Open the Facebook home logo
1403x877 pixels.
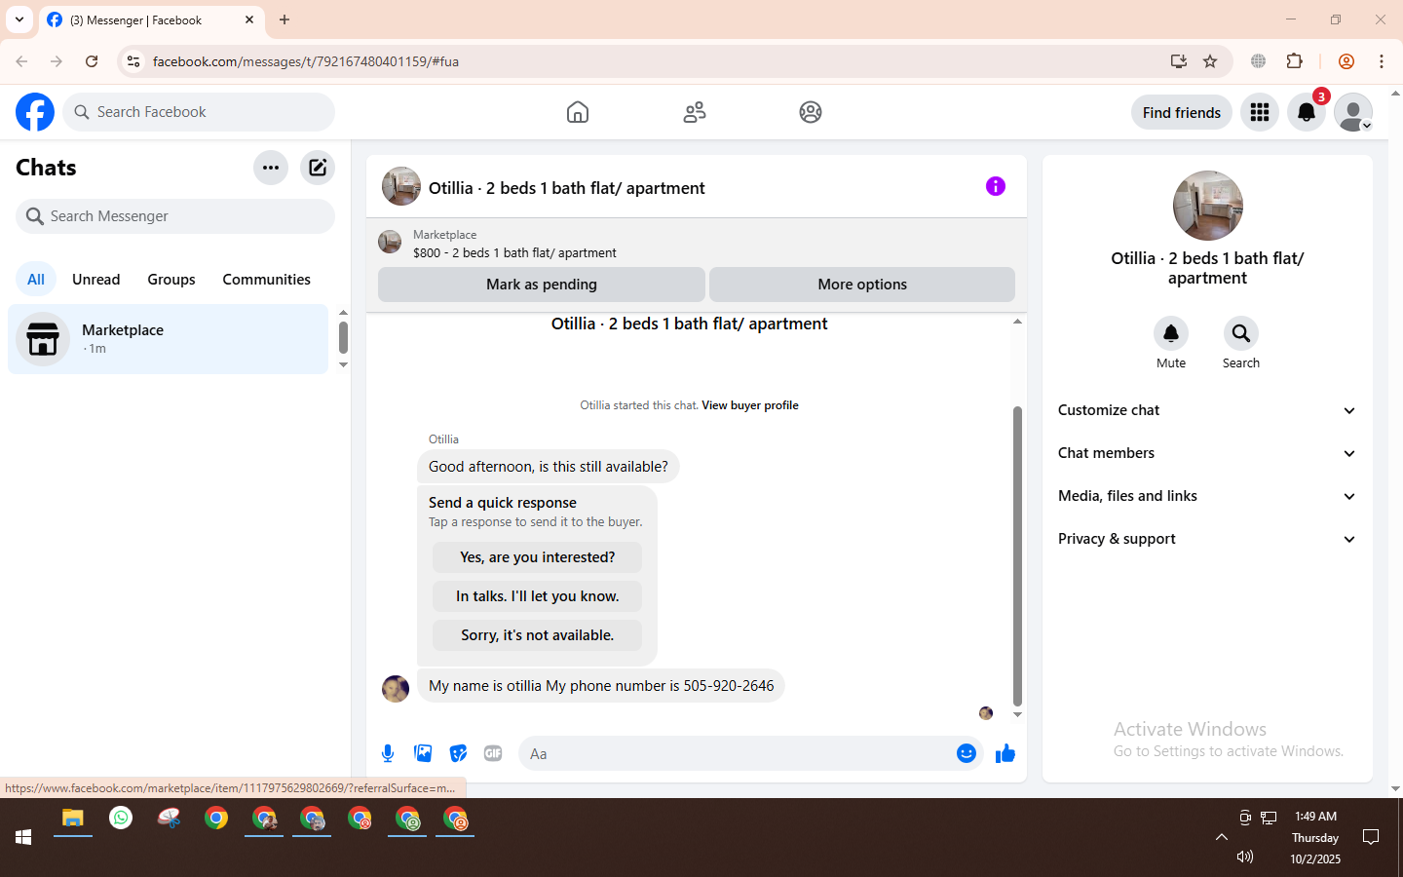tap(35, 112)
